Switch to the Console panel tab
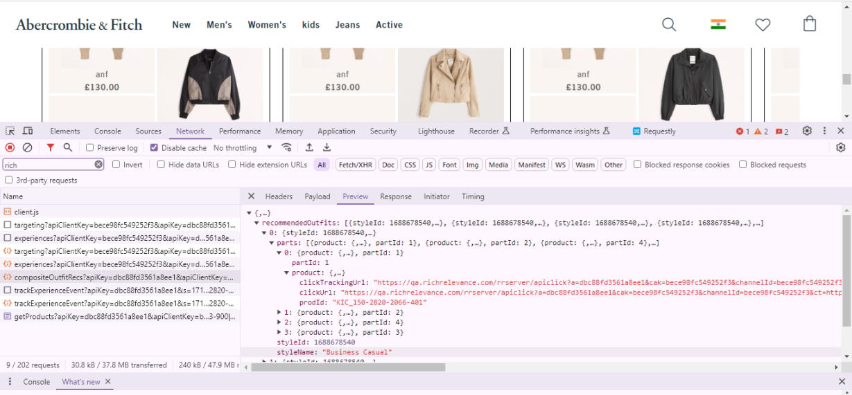The height and width of the screenshot is (395, 852). pyautogui.click(x=107, y=131)
